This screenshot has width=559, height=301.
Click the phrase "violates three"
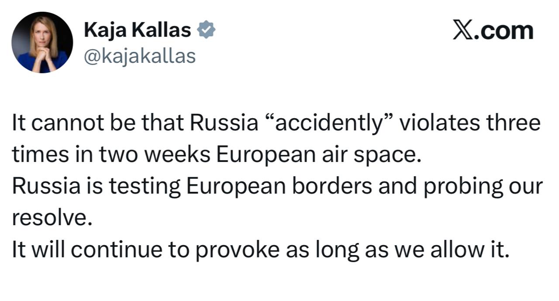[470, 124]
